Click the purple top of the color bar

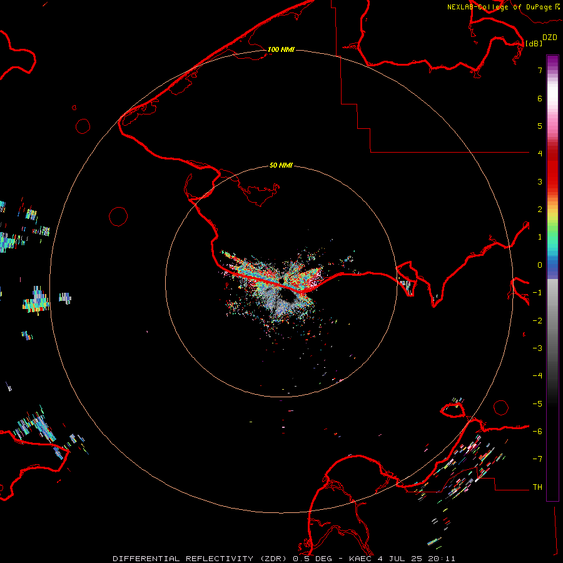552,61
